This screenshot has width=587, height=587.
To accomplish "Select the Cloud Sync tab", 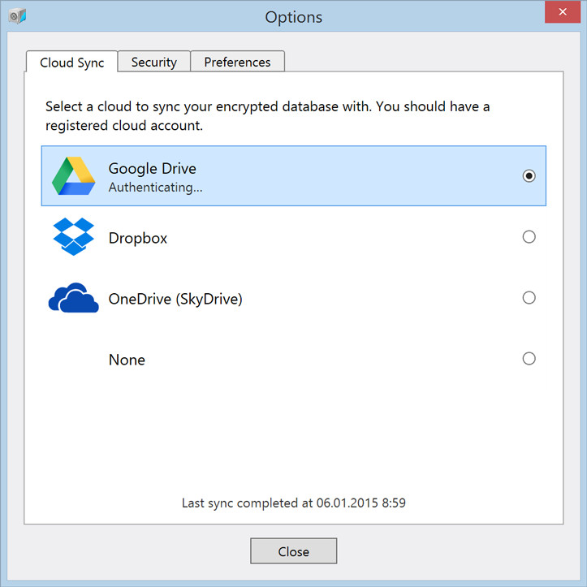I will (x=72, y=63).
